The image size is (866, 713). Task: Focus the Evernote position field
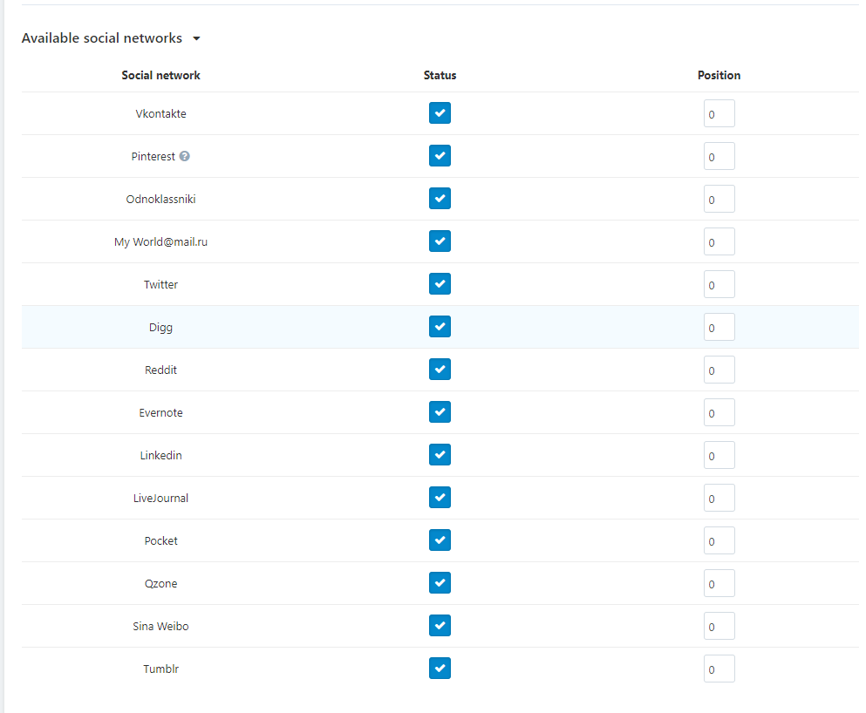(x=719, y=413)
